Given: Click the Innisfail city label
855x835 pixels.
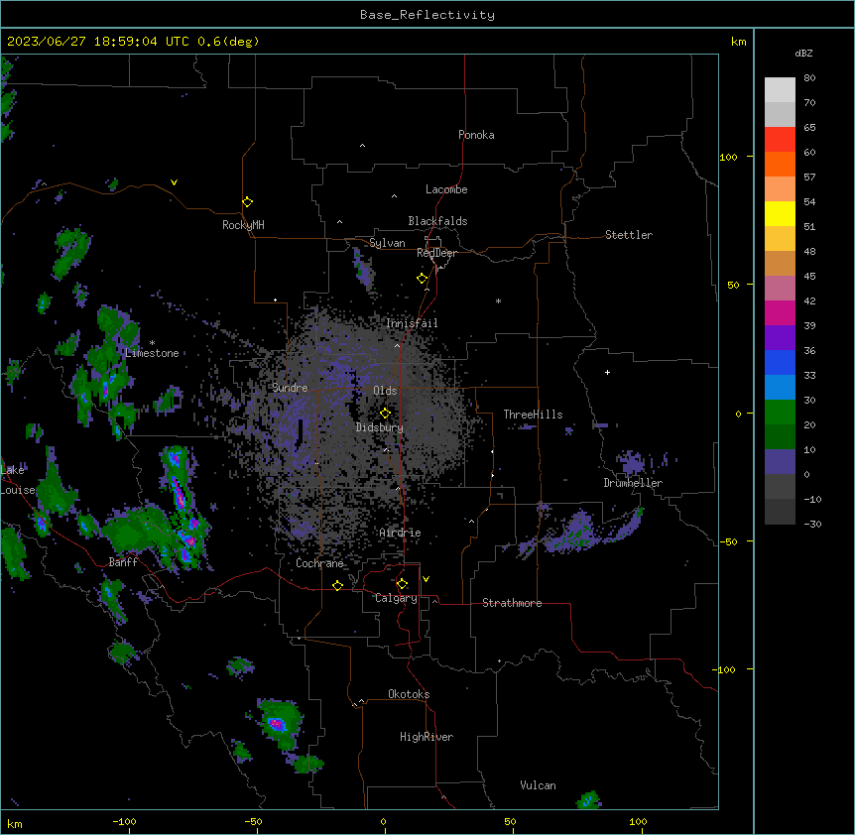Looking at the screenshot, I should coord(412,323).
